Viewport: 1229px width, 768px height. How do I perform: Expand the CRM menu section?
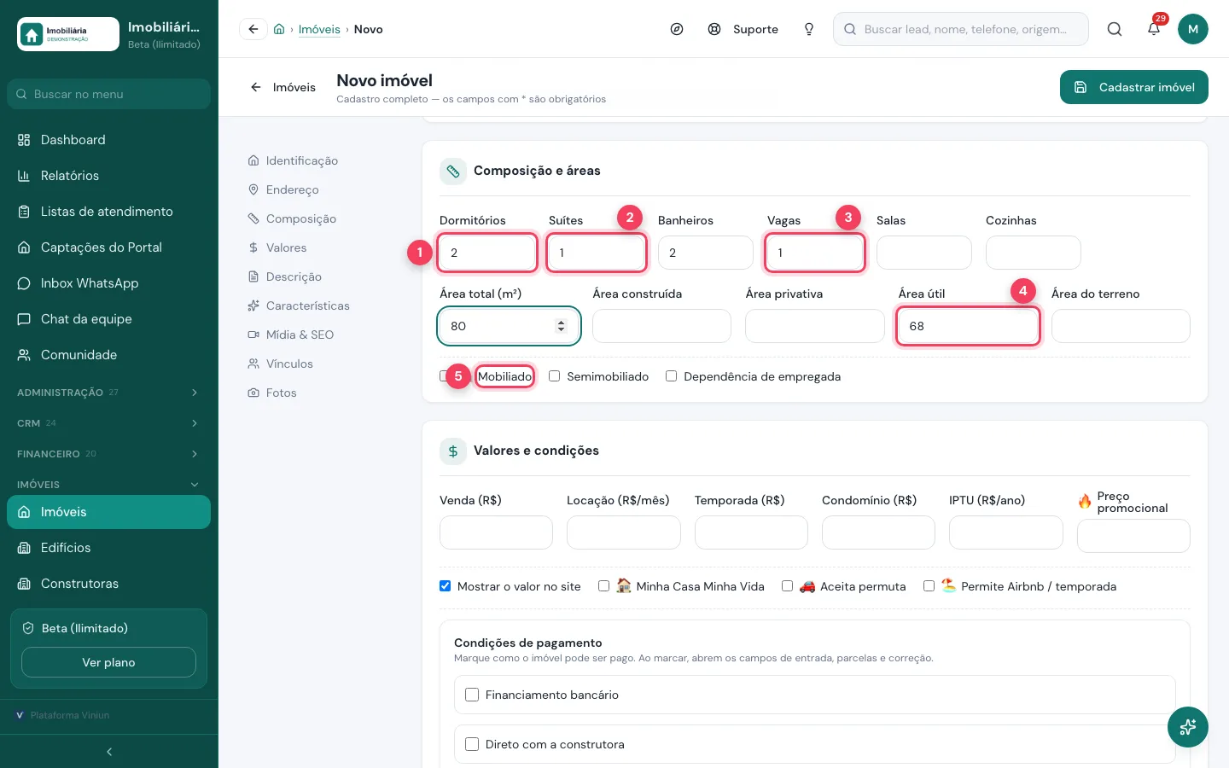pos(109,423)
